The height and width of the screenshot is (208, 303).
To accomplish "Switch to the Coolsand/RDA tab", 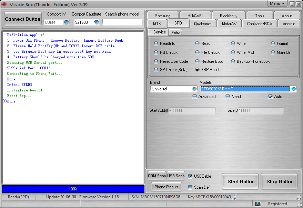I will pos(260,23).
